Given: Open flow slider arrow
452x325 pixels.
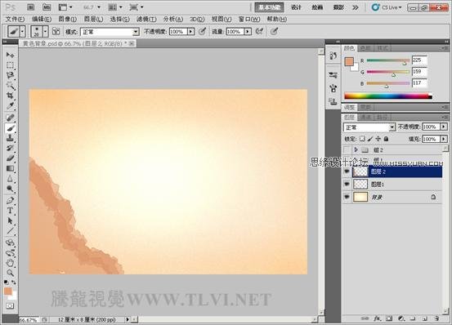Looking at the screenshot, I should (x=248, y=31).
